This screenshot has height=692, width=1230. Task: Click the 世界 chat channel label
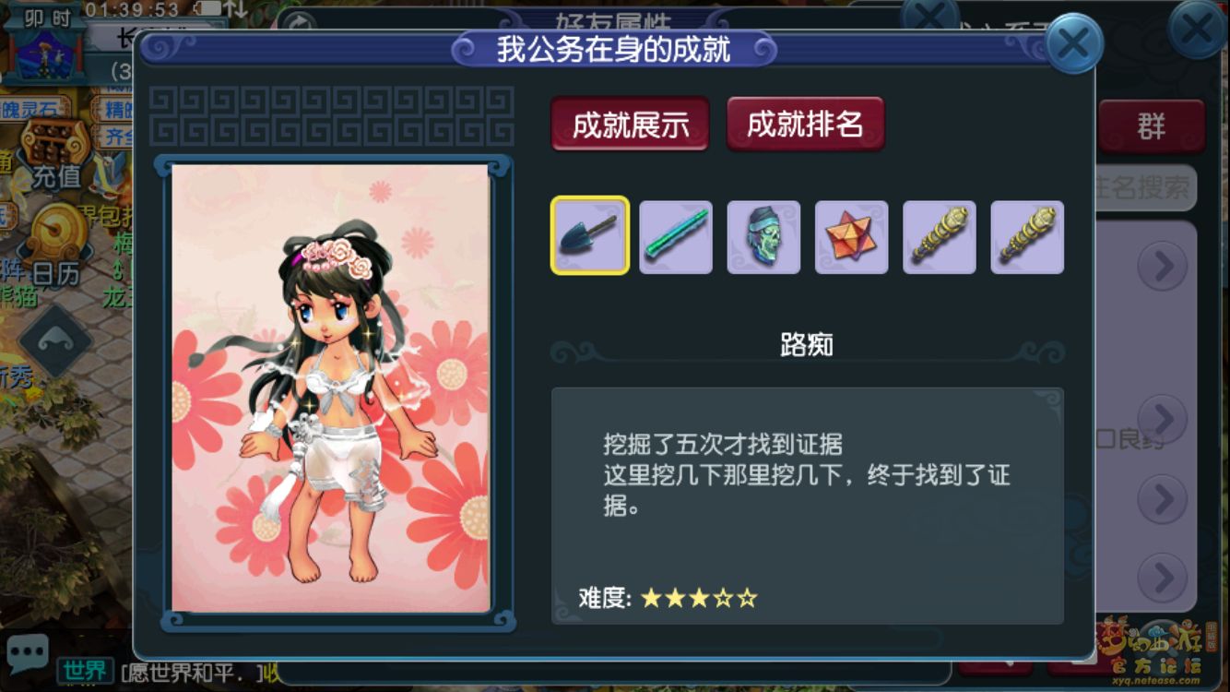85,670
